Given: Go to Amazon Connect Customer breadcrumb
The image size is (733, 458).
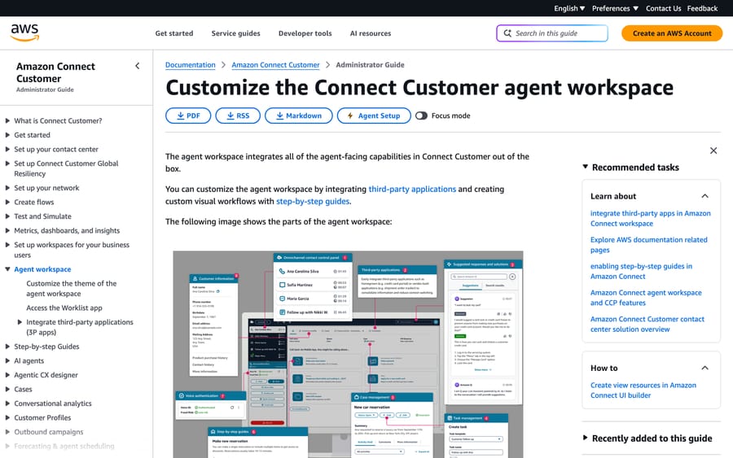Looking at the screenshot, I should click(x=275, y=65).
